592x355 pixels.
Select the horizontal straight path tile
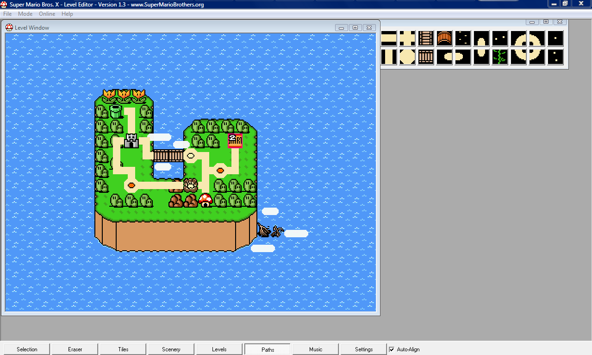tap(389, 38)
